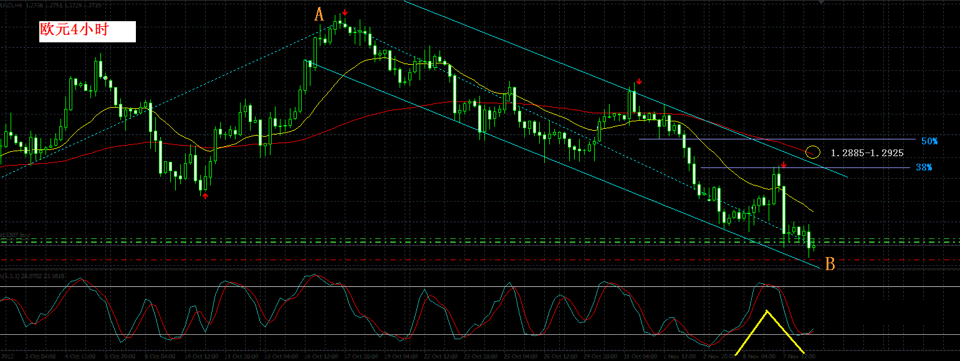Click the 6 Nov 04:00 time label
960x361 pixels.
click(759, 357)
